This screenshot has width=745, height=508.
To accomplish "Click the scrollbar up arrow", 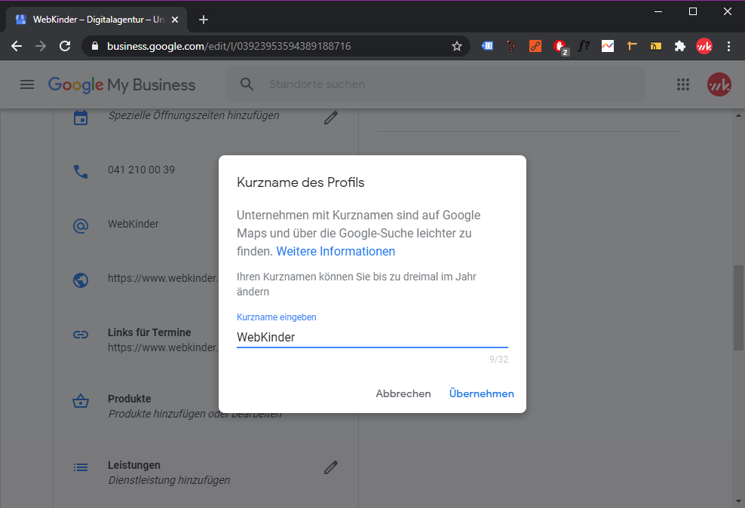I will coord(738,115).
